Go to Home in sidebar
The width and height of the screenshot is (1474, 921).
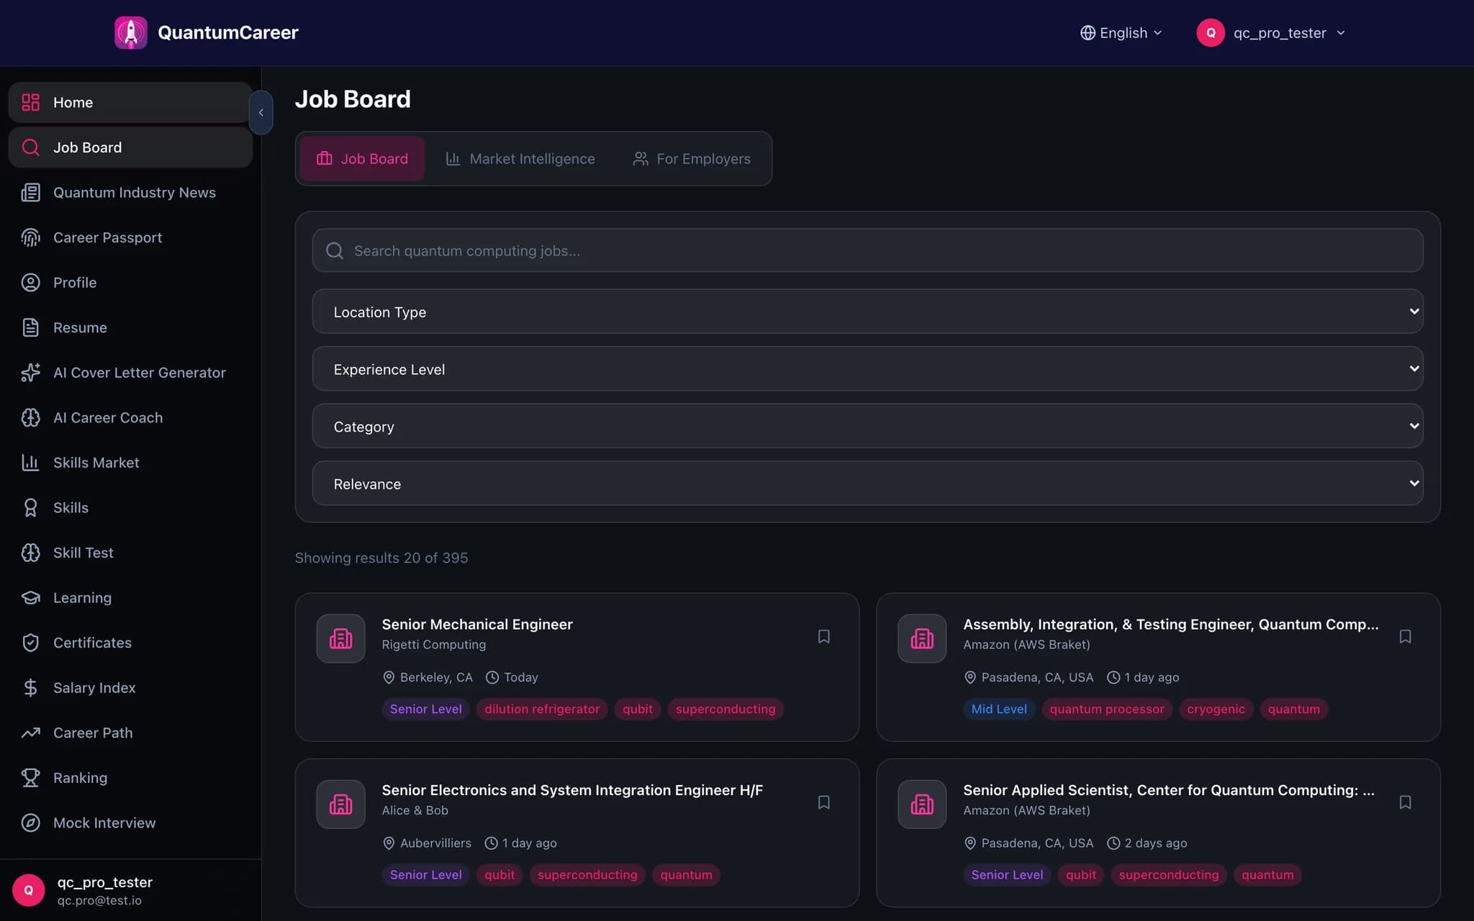point(130,102)
